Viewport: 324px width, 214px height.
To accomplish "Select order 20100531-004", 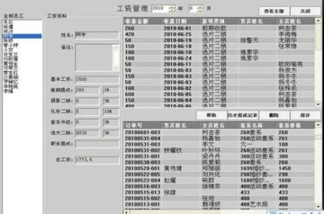I will [x=219, y=138].
